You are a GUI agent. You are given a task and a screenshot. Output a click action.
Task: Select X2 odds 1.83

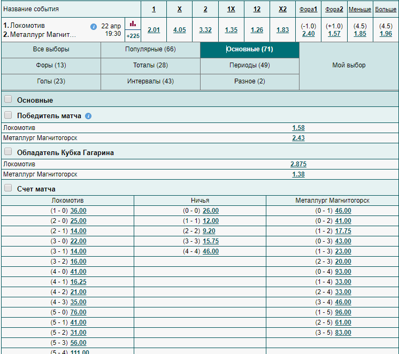point(282,30)
